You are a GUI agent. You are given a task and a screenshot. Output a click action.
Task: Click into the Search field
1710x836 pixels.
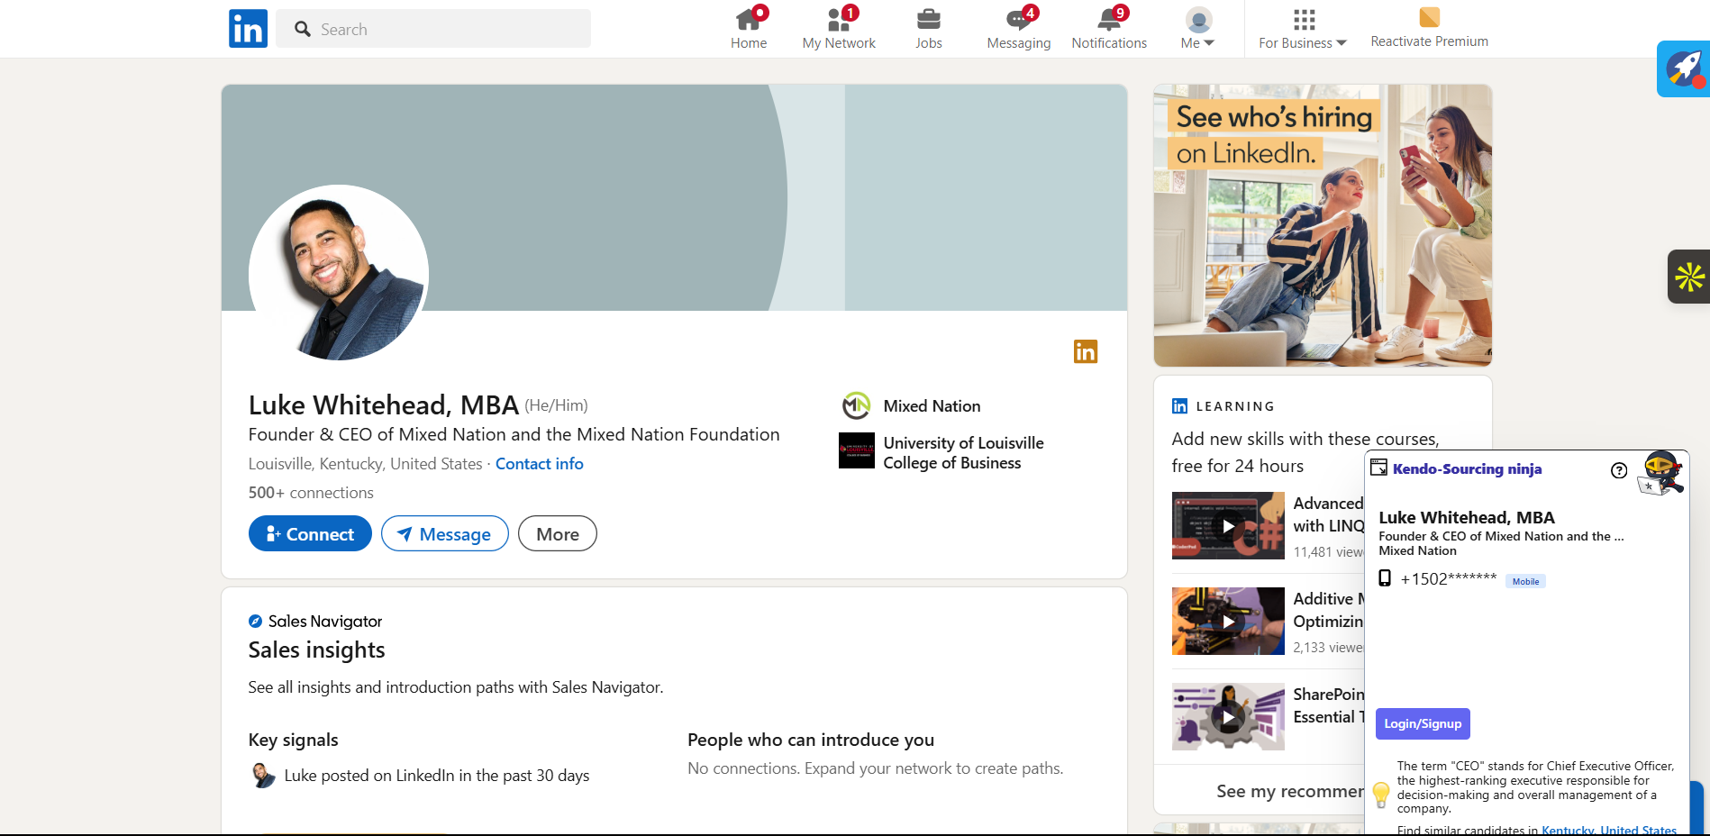(433, 29)
